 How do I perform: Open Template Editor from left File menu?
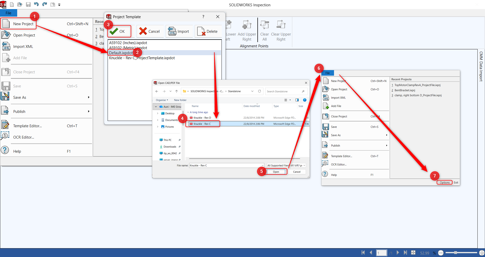click(x=28, y=126)
